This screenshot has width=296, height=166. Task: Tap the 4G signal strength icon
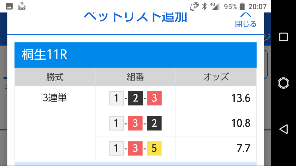click(x=215, y=6)
